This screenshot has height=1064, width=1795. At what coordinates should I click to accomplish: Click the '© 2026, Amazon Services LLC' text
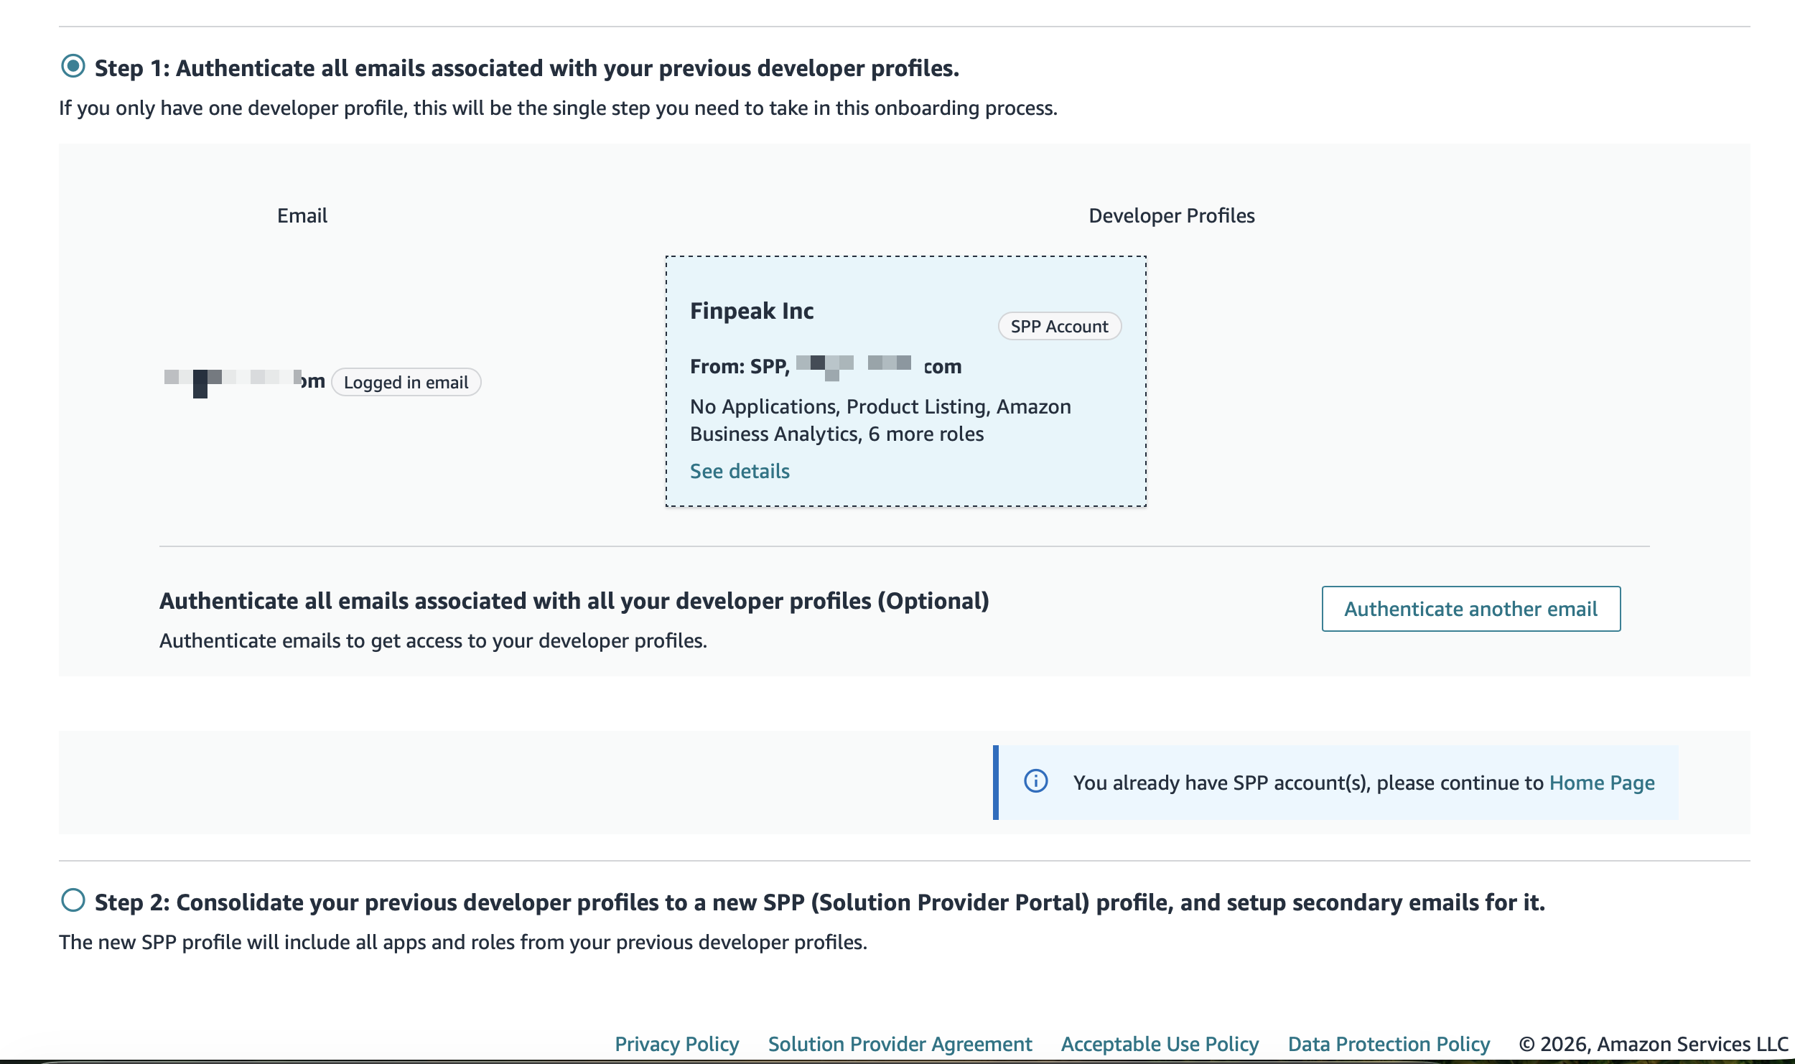pyautogui.click(x=1654, y=1044)
